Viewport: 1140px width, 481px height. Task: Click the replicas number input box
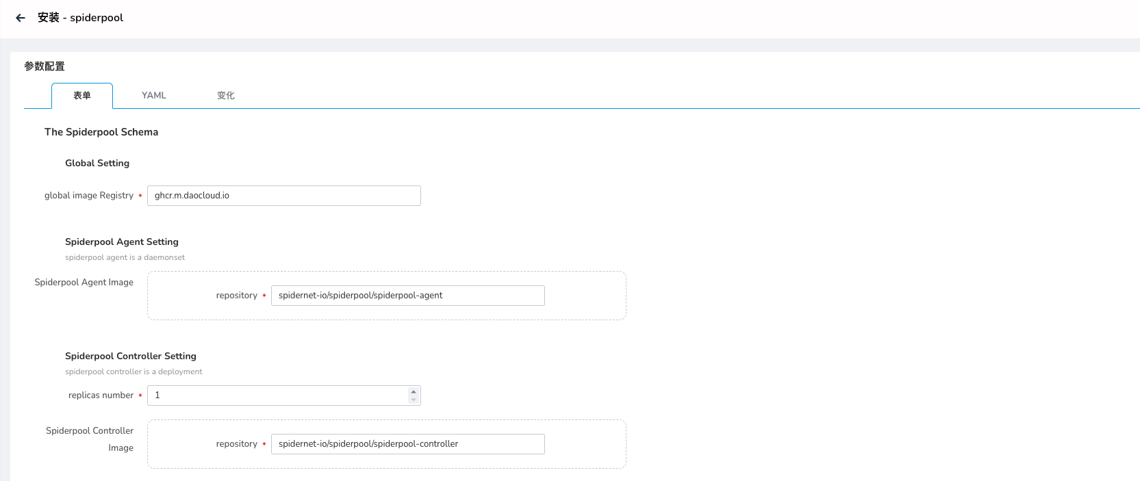pyautogui.click(x=277, y=395)
